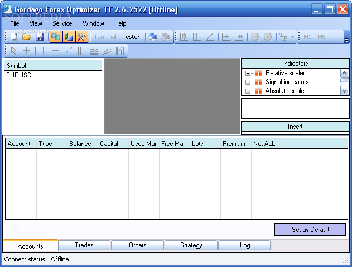This screenshot has width=352, height=267.
Task: Click the Save floppy disk icon
Action: click(40, 37)
